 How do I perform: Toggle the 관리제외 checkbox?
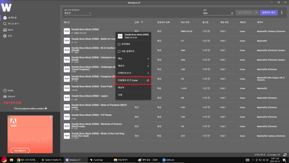tap(119, 44)
